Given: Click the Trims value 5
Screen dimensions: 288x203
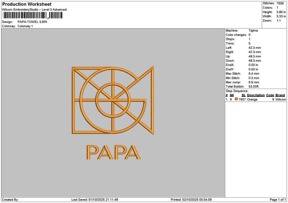Looking at the screenshot, I should [x=250, y=44].
